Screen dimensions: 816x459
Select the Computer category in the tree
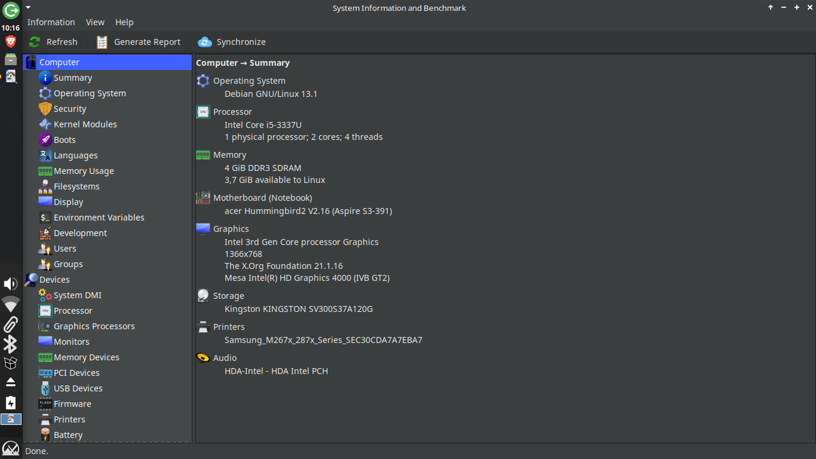tap(107, 62)
